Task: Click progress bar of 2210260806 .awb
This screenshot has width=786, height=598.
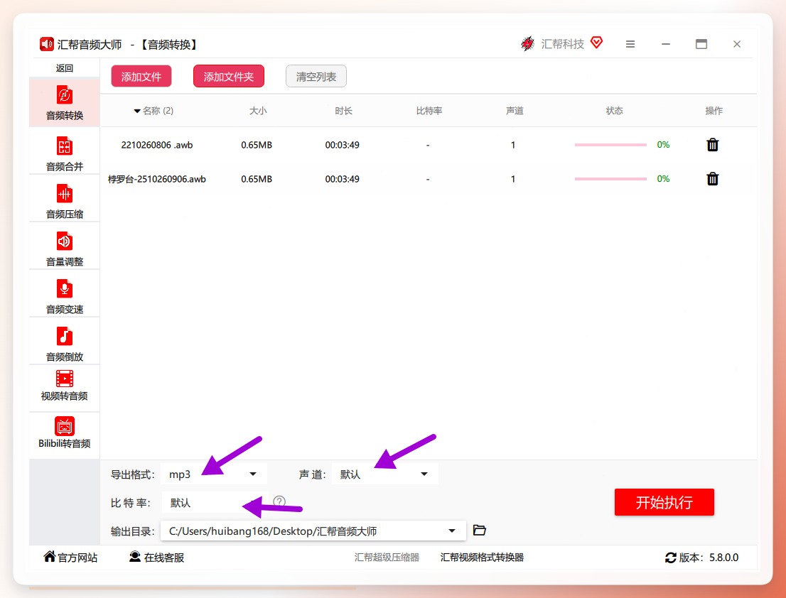Action: (610, 145)
